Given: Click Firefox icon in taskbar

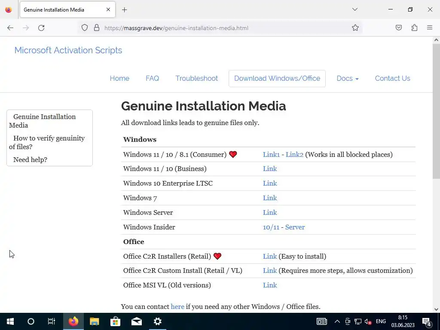Looking at the screenshot, I should pyautogui.click(x=73, y=321).
